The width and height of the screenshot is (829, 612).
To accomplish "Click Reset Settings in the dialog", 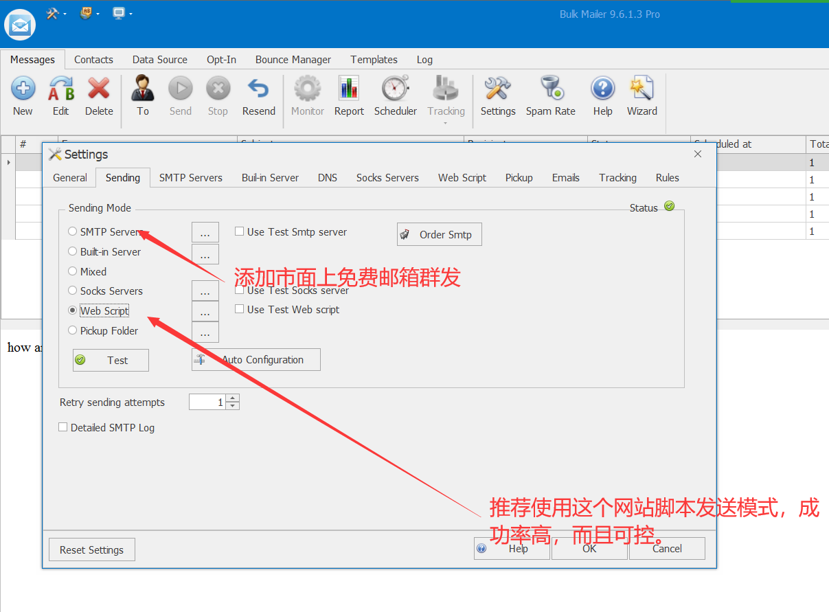I will 91,549.
